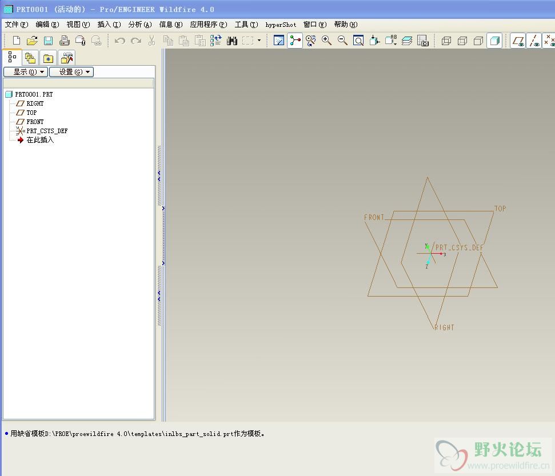The height and width of the screenshot is (476, 555).
Task: Click the Paste Special icon
Action: click(200, 41)
